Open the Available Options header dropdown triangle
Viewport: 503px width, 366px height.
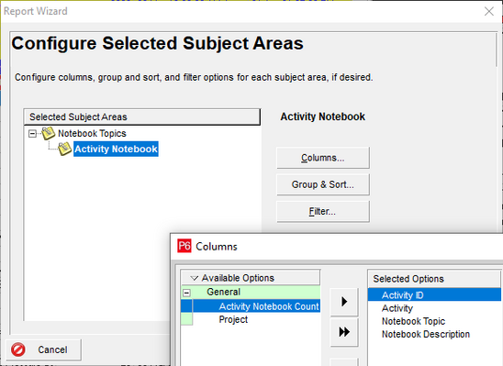click(x=194, y=278)
